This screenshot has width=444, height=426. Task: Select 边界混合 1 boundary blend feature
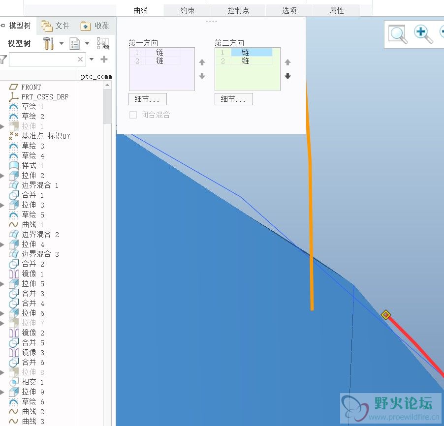33,185
